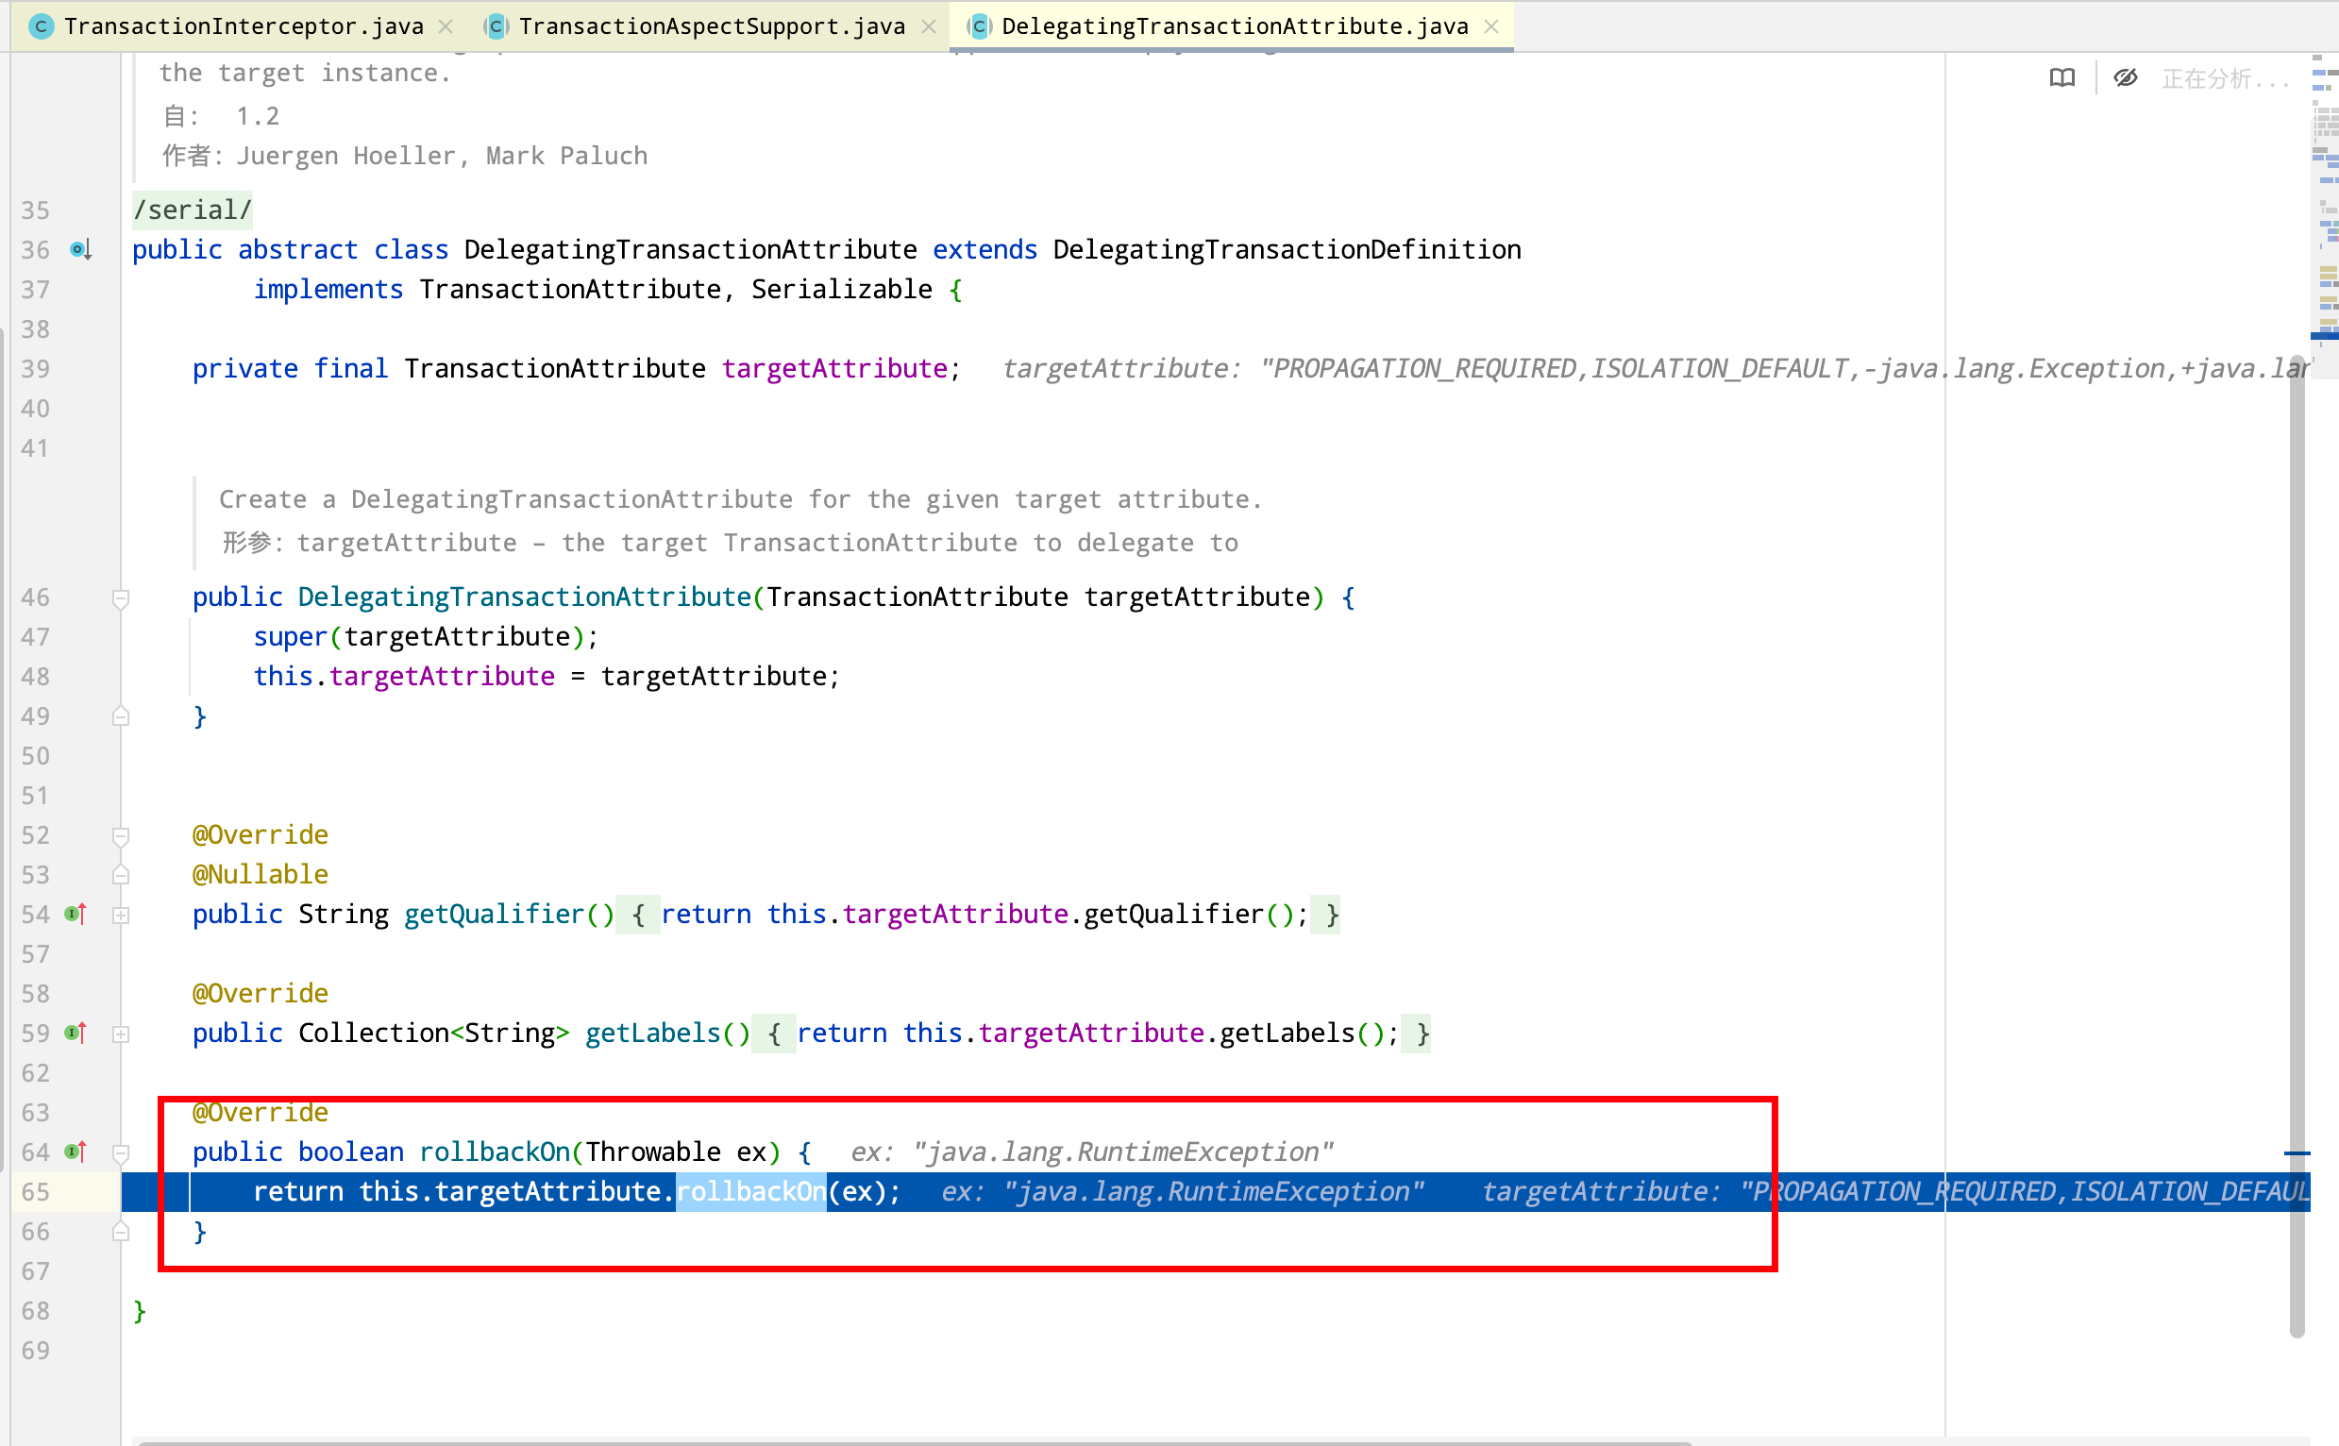Click the fold end marker on line 53

pyautogui.click(x=121, y=874)
